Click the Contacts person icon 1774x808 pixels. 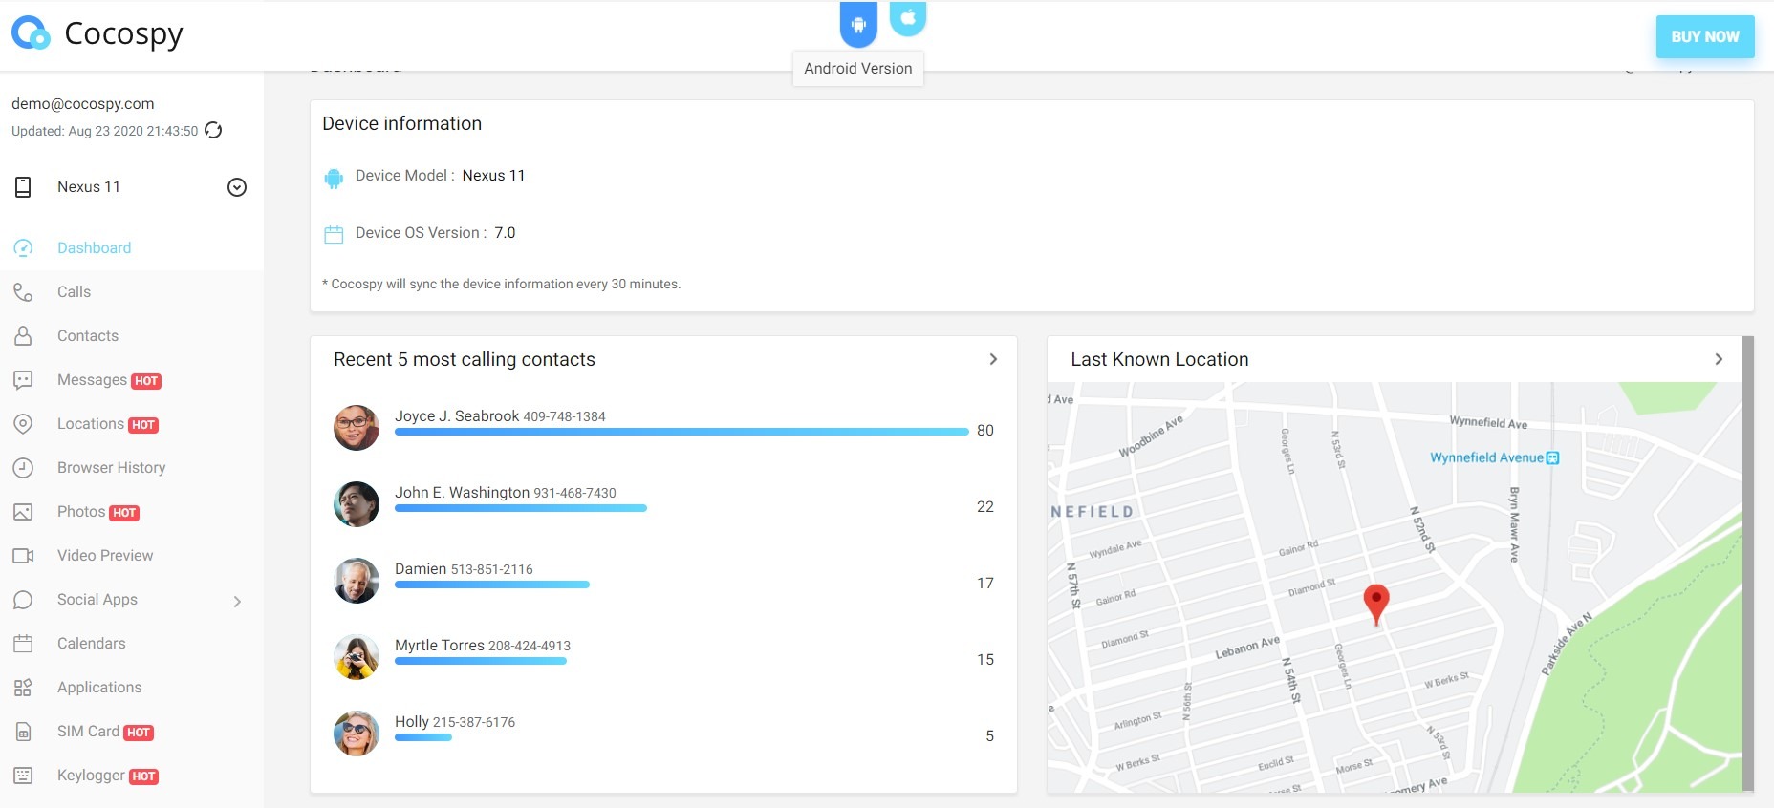[x=23, y=336]
